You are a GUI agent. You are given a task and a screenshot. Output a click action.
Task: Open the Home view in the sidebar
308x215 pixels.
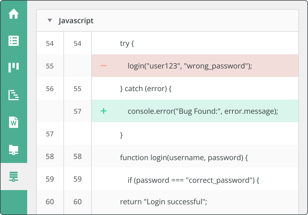pyautogui.click(x=14, y=14)
